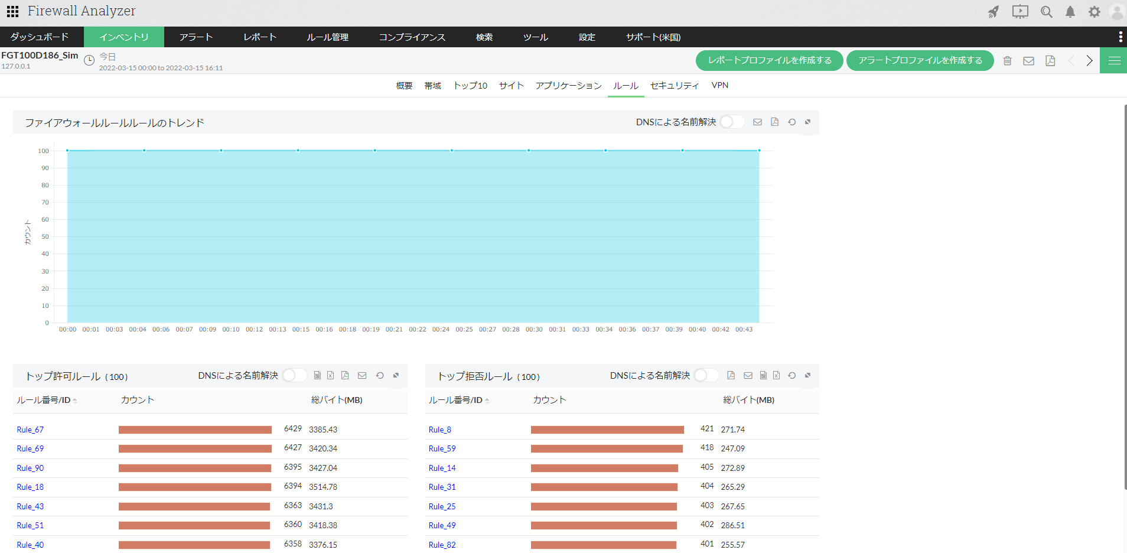Click the delete trash icon in device toolbar

pyautogui.click(x=1008, y=61)
